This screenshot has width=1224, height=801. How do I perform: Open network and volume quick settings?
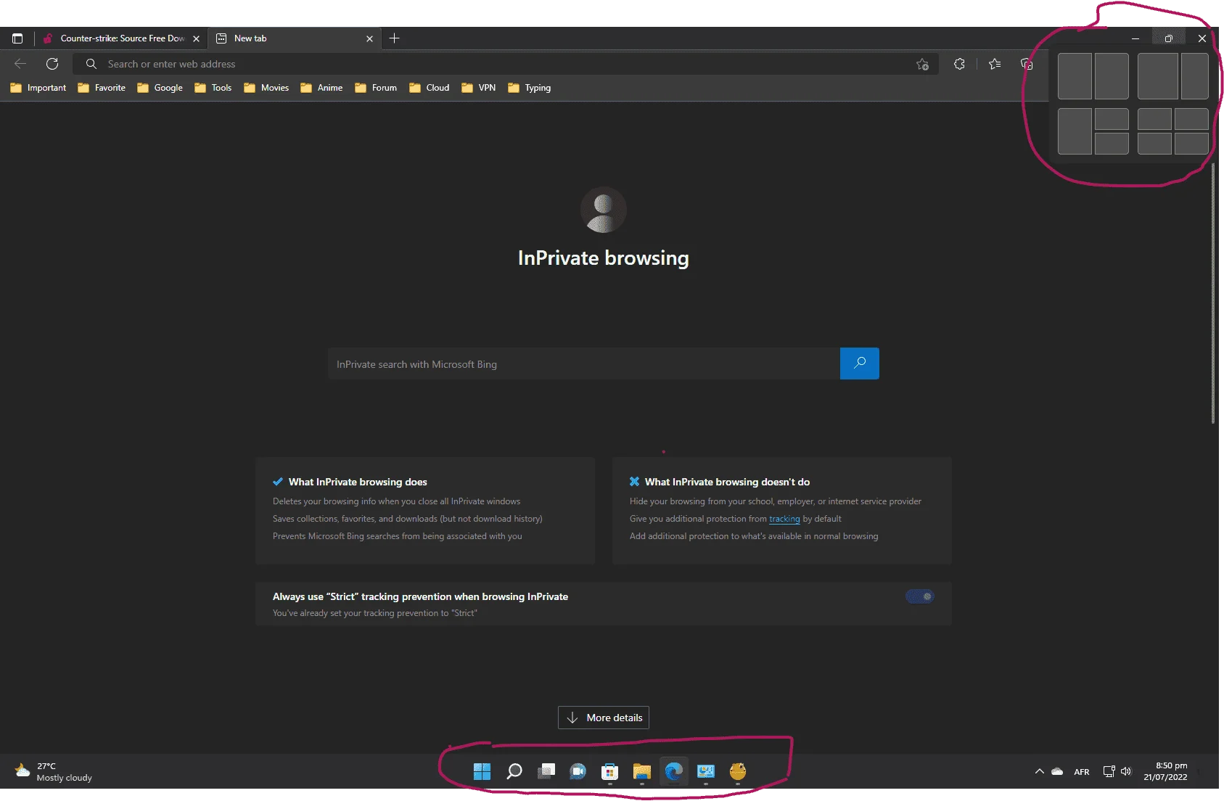[x=1117, y=771]
